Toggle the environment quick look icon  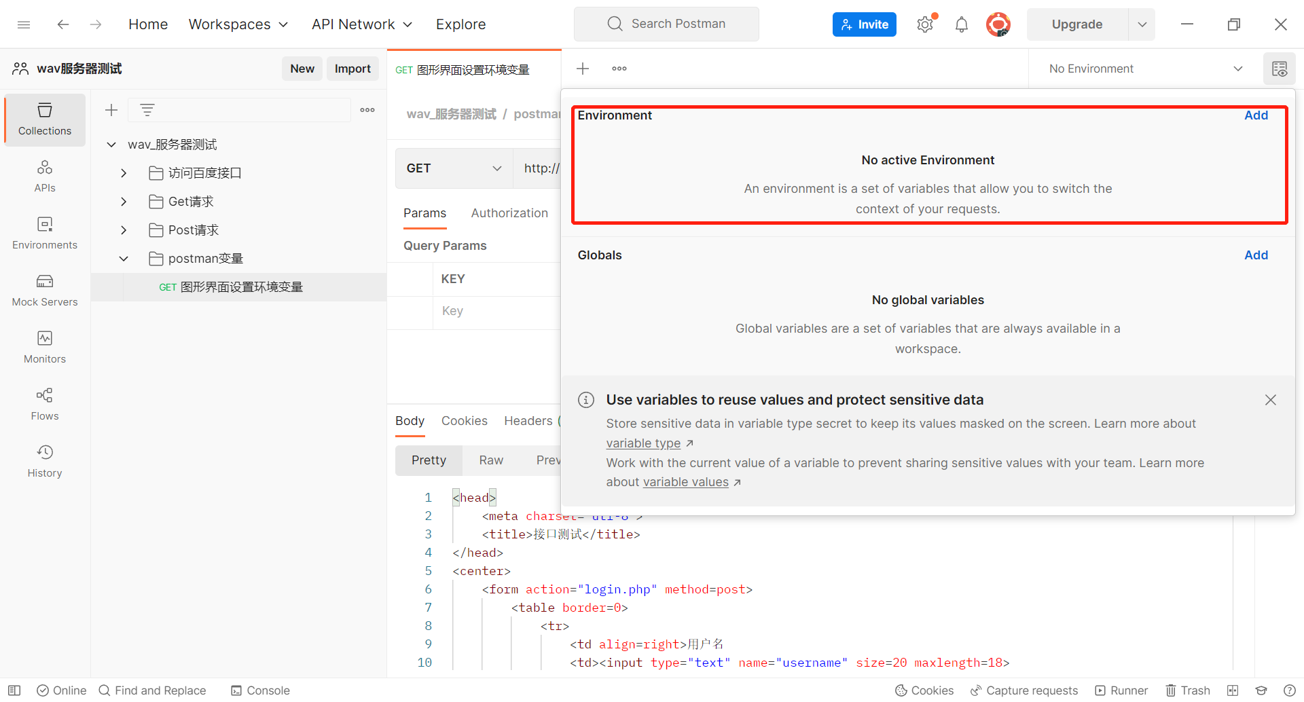[x=1280, y=69]
